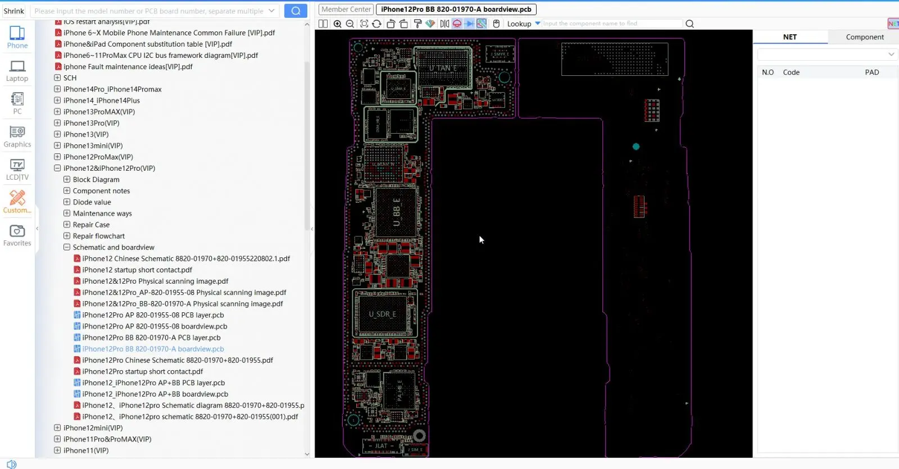
Task: Open iPhone12Pro BB 820-01970-A PCB layer.pcb
Action: [151, 338]
